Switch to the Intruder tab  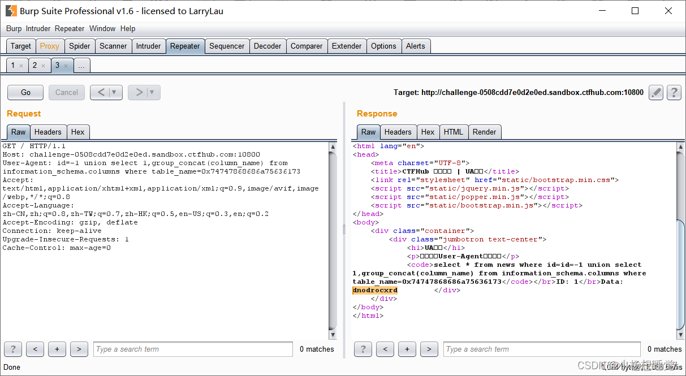149,46
